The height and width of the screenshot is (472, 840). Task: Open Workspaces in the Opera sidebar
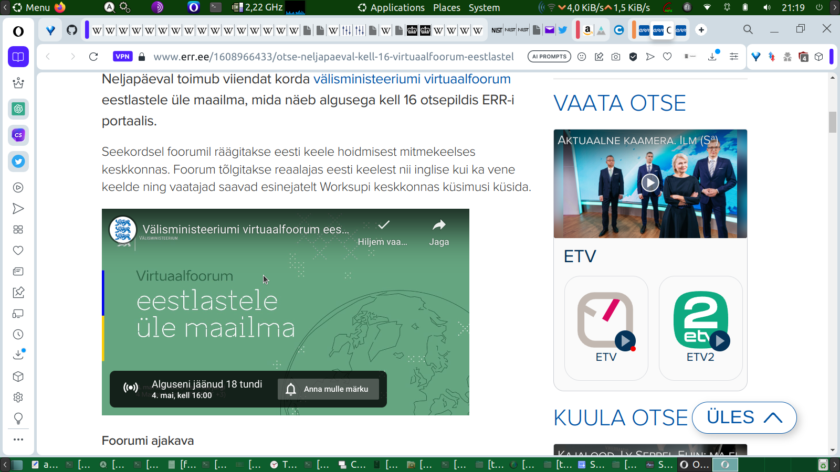coord(18,57)
